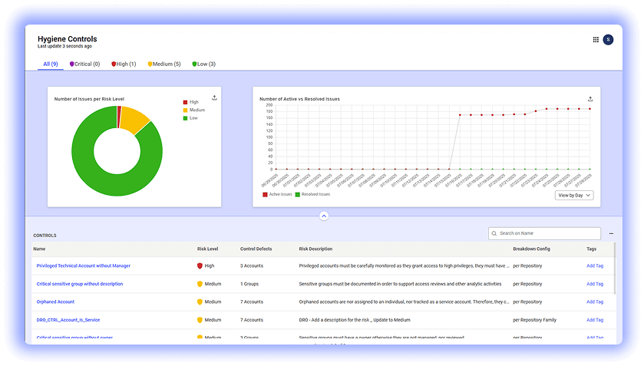Click 'per Repository Family' breakdown cell
This screenshot has height=366, width=644.
(x=534, y=320)
